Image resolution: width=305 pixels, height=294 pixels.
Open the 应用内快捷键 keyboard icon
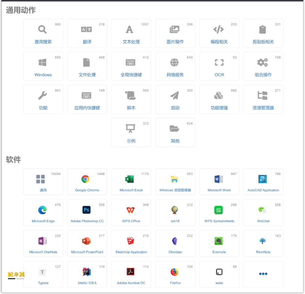pos(86,96)
